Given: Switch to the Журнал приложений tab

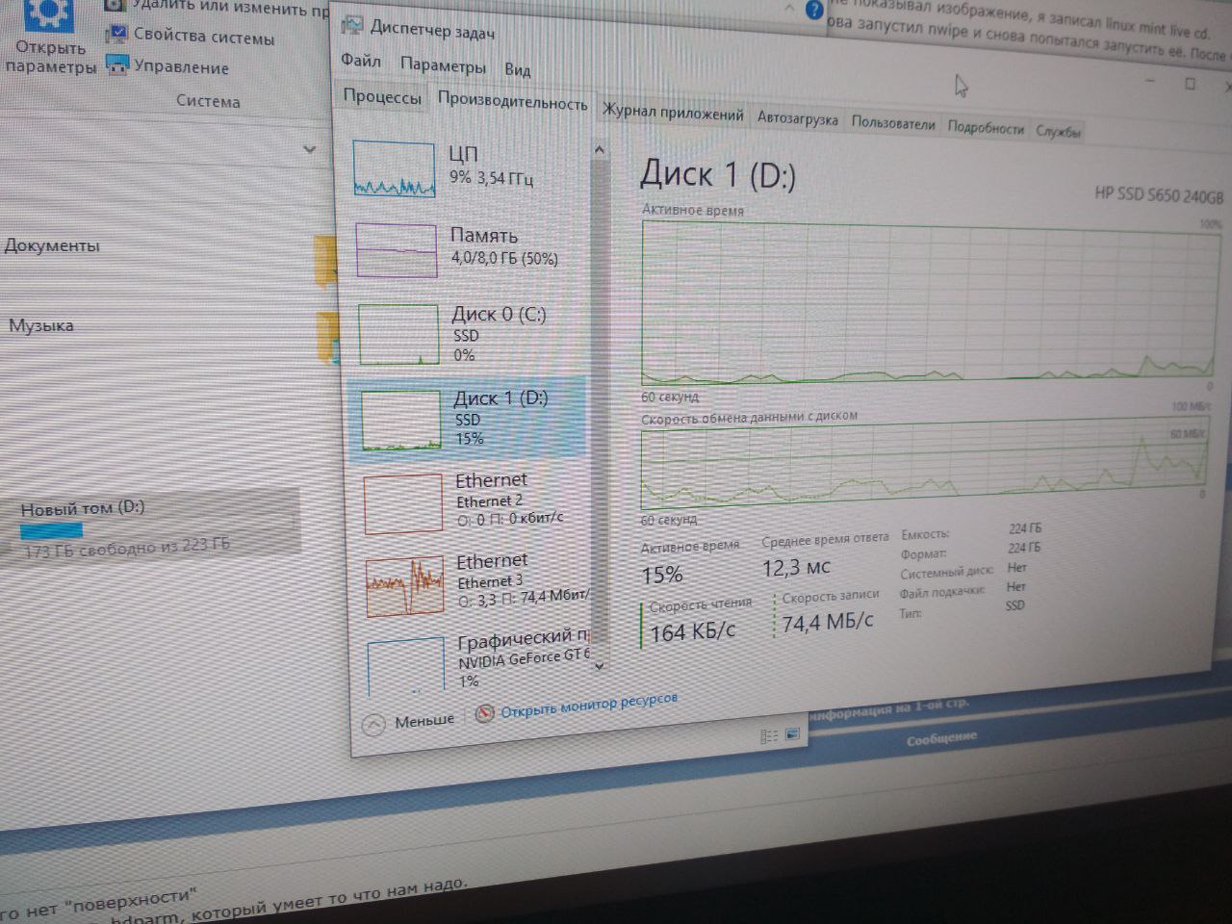Looking at the screenshot, I should click(x=673, y=113).
